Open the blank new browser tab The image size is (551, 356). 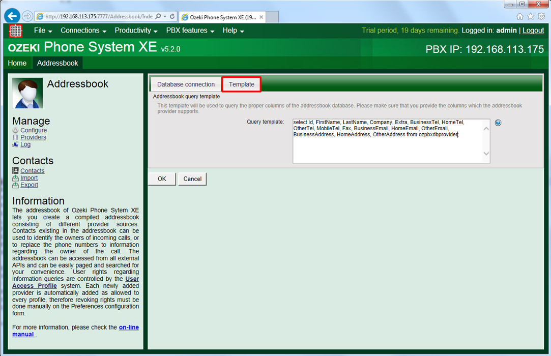(272, 17)
